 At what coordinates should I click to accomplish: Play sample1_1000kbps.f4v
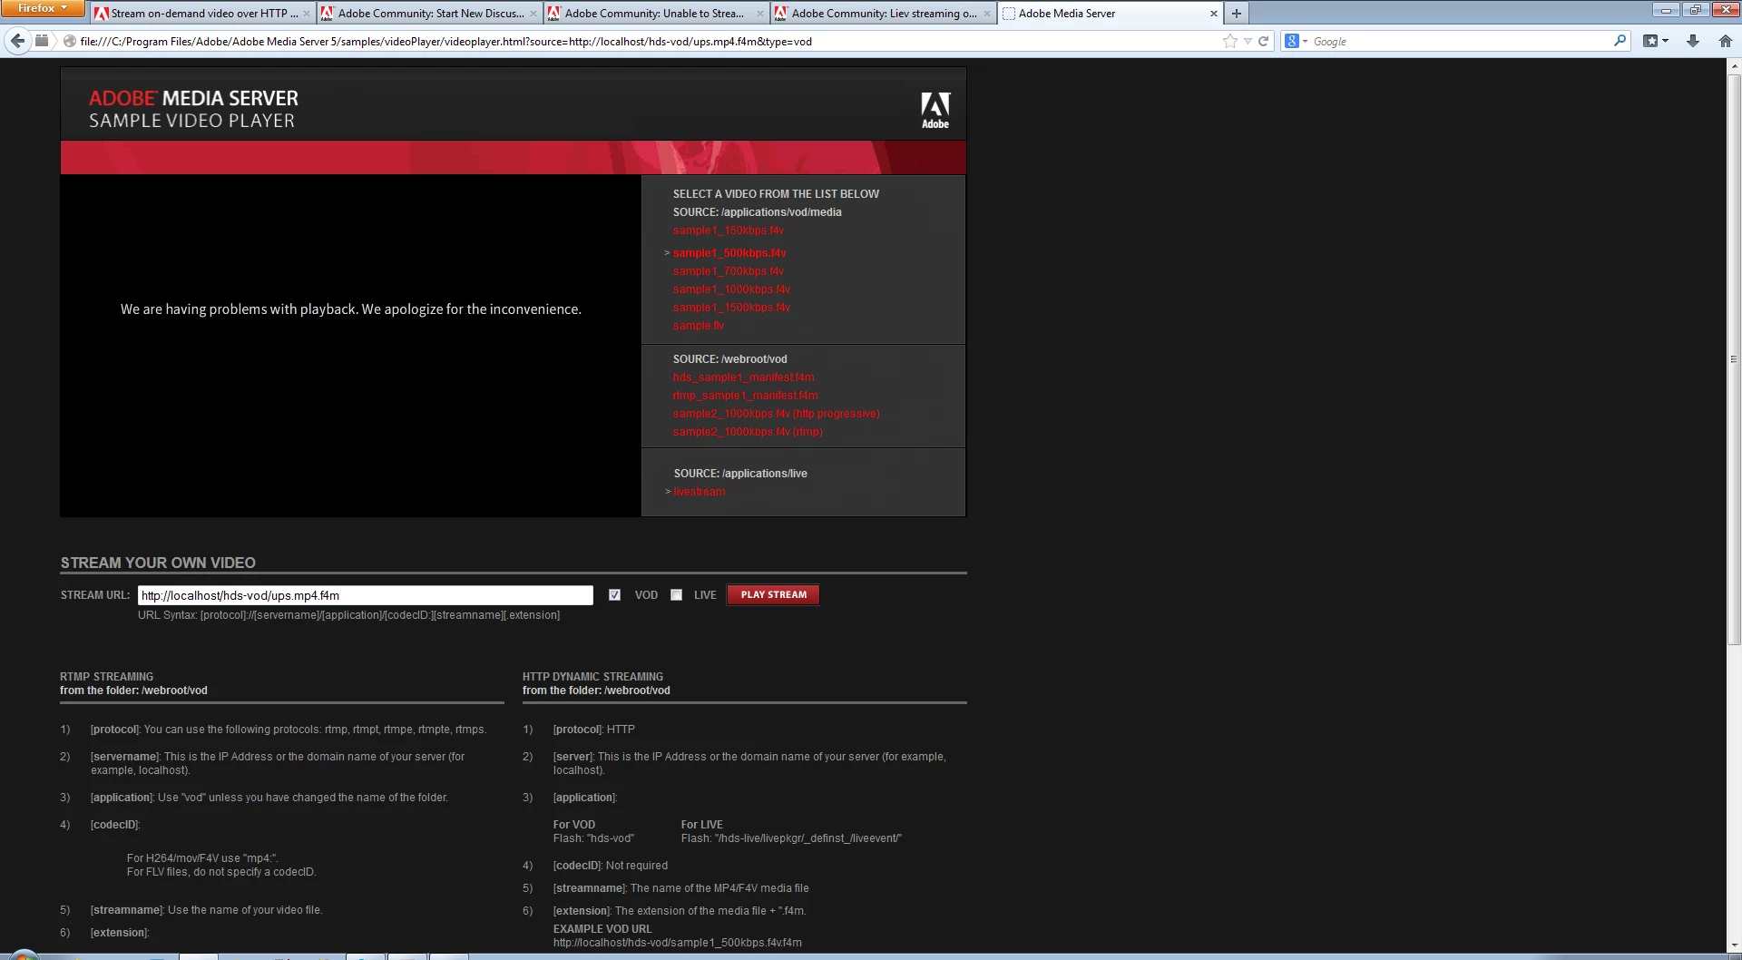tap(731, 289)
